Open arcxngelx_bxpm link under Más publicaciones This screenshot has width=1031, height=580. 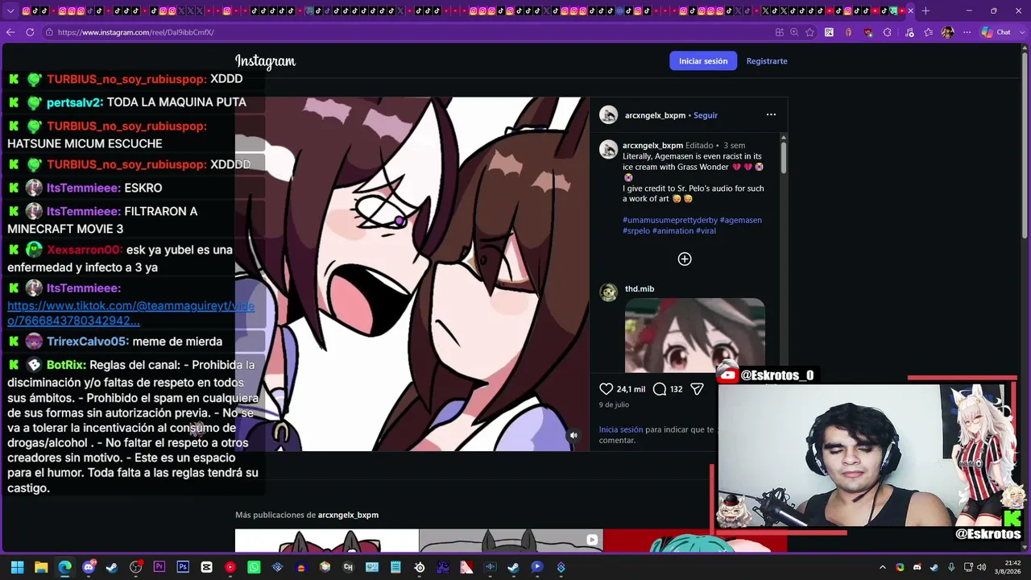point(348,515)
